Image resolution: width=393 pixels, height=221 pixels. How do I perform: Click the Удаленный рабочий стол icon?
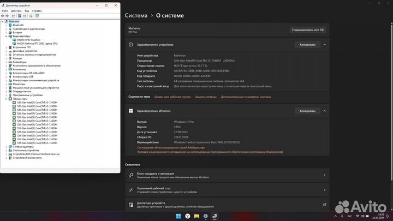click(x=131, y=190)
